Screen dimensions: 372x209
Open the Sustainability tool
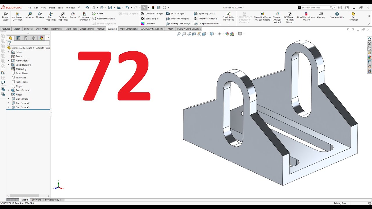pyautogui.click(x=337, y=15)
